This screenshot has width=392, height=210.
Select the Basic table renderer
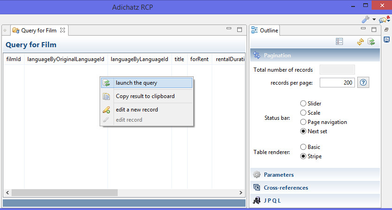pos(303,147)
